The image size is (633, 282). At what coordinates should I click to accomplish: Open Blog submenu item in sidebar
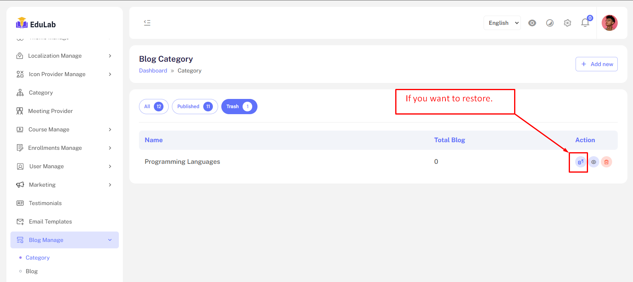(32, 271)
